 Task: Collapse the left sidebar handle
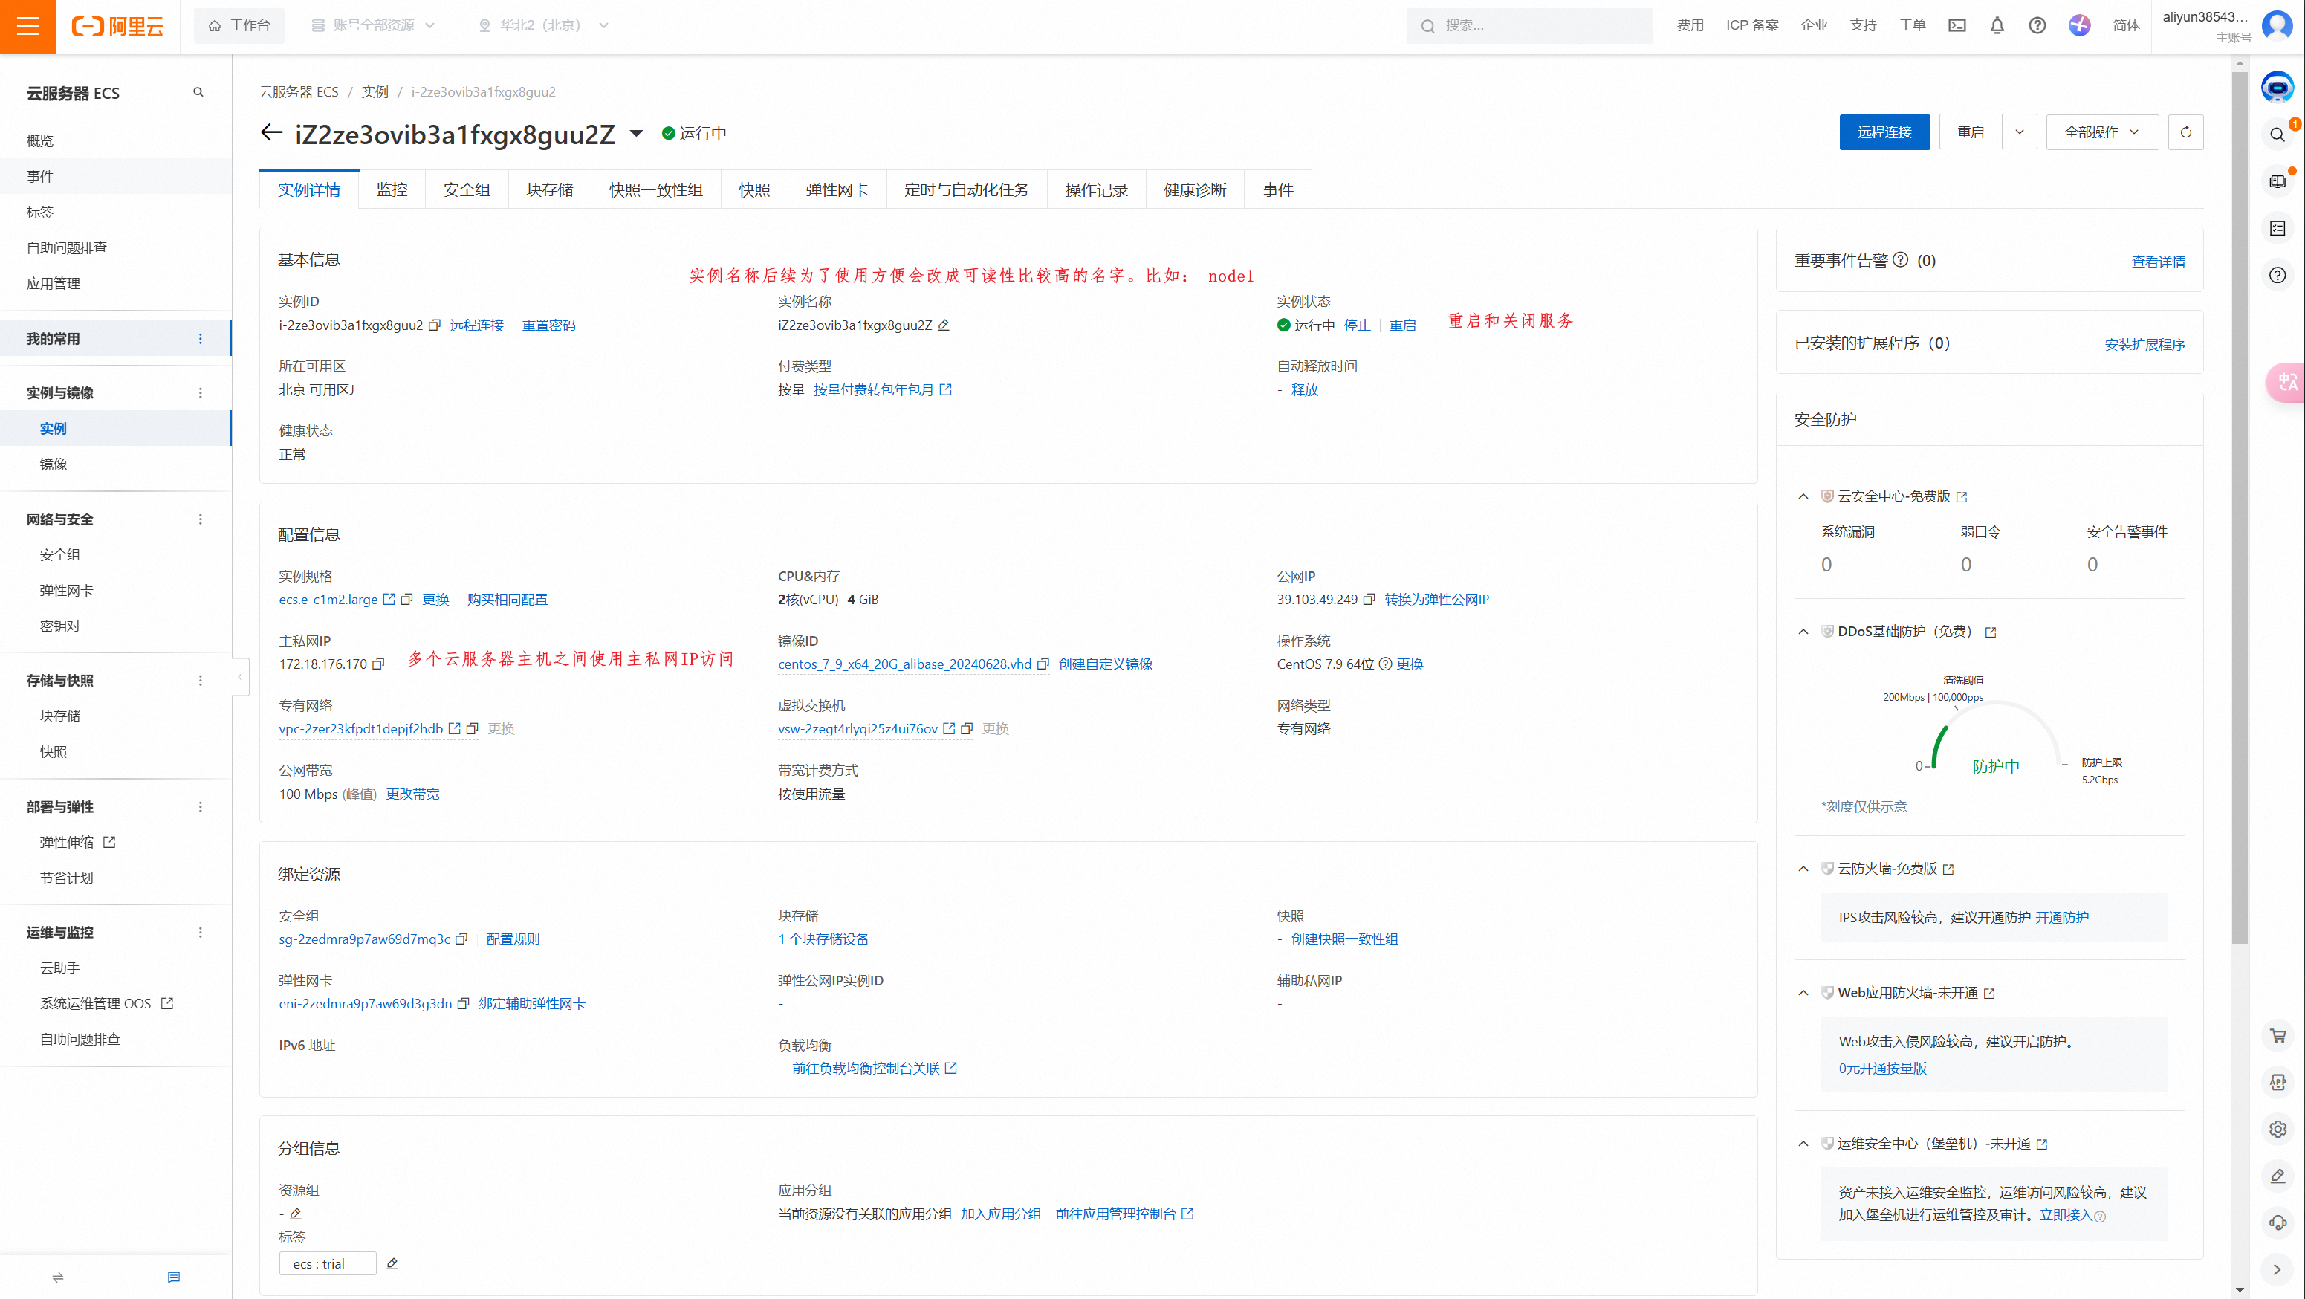coord(239,677)
